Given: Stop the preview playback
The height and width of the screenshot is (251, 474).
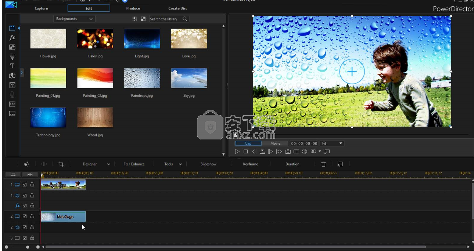Looking at the screenshot, I should point(245,152).
